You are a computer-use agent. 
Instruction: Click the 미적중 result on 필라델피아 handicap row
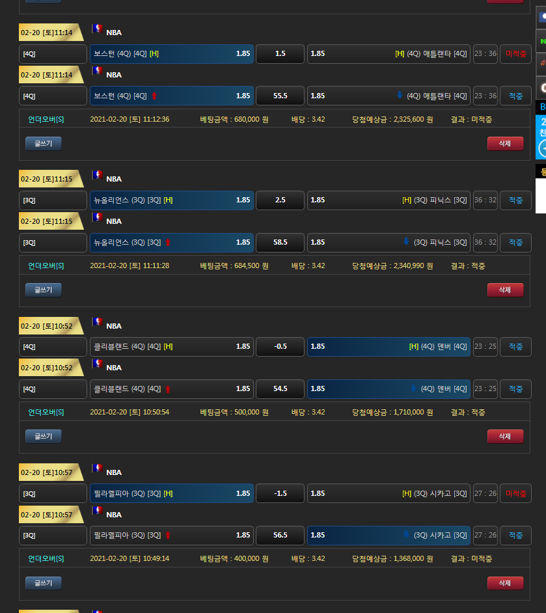(x=515, y=493)
